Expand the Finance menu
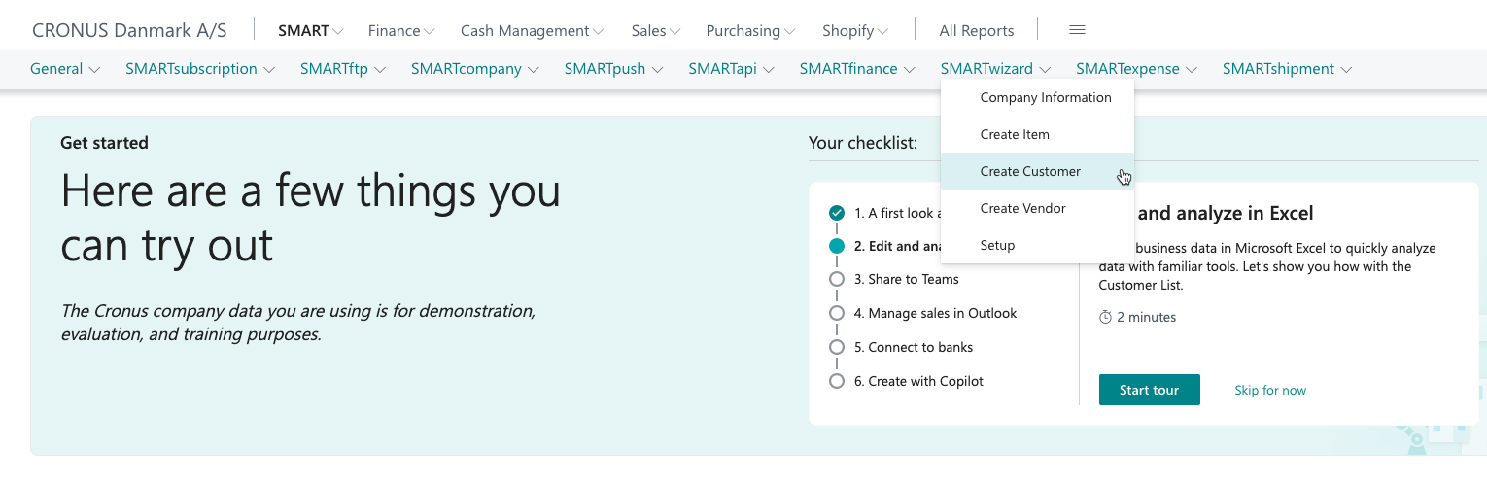The image size is (1487, 483). (400, 31)
